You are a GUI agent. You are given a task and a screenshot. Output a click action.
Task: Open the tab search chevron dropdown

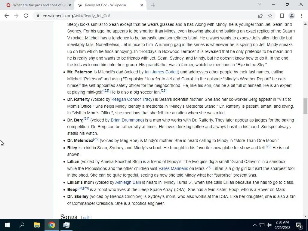point(260,4)
